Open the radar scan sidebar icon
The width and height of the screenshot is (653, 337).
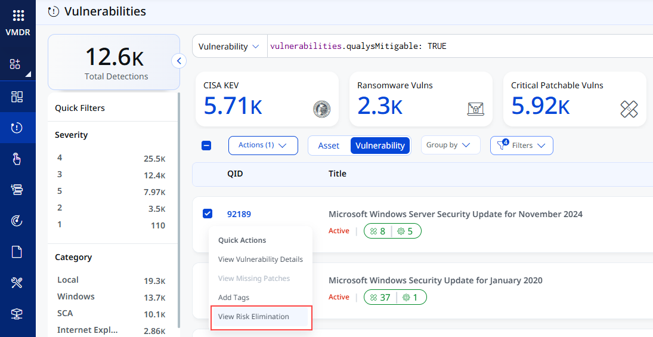(x=17, y=221)
